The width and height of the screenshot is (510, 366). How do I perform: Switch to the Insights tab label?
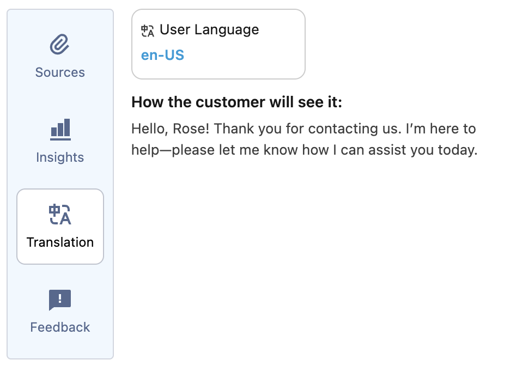(60, 157)
